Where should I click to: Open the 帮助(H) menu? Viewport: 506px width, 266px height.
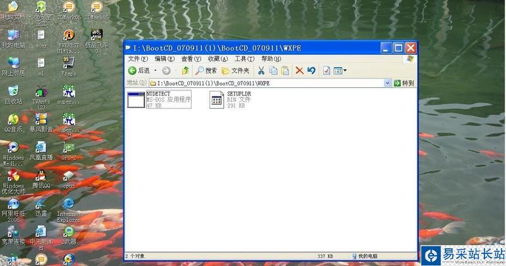pyautogui.click(x=271, y=59)
